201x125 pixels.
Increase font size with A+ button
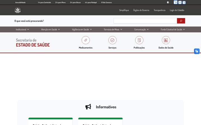(176, 2)
